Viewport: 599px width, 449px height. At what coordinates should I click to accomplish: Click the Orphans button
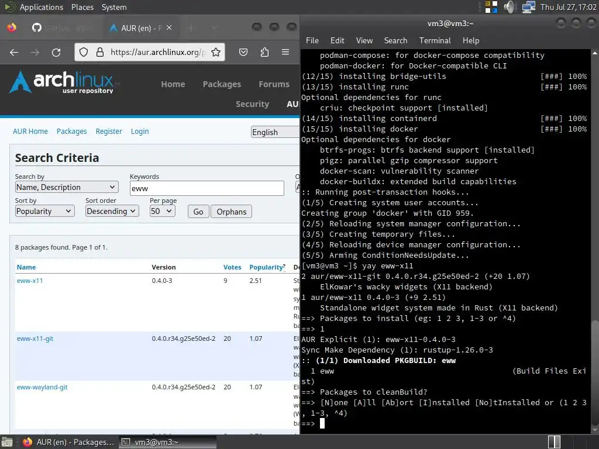[x=232, y=212]
